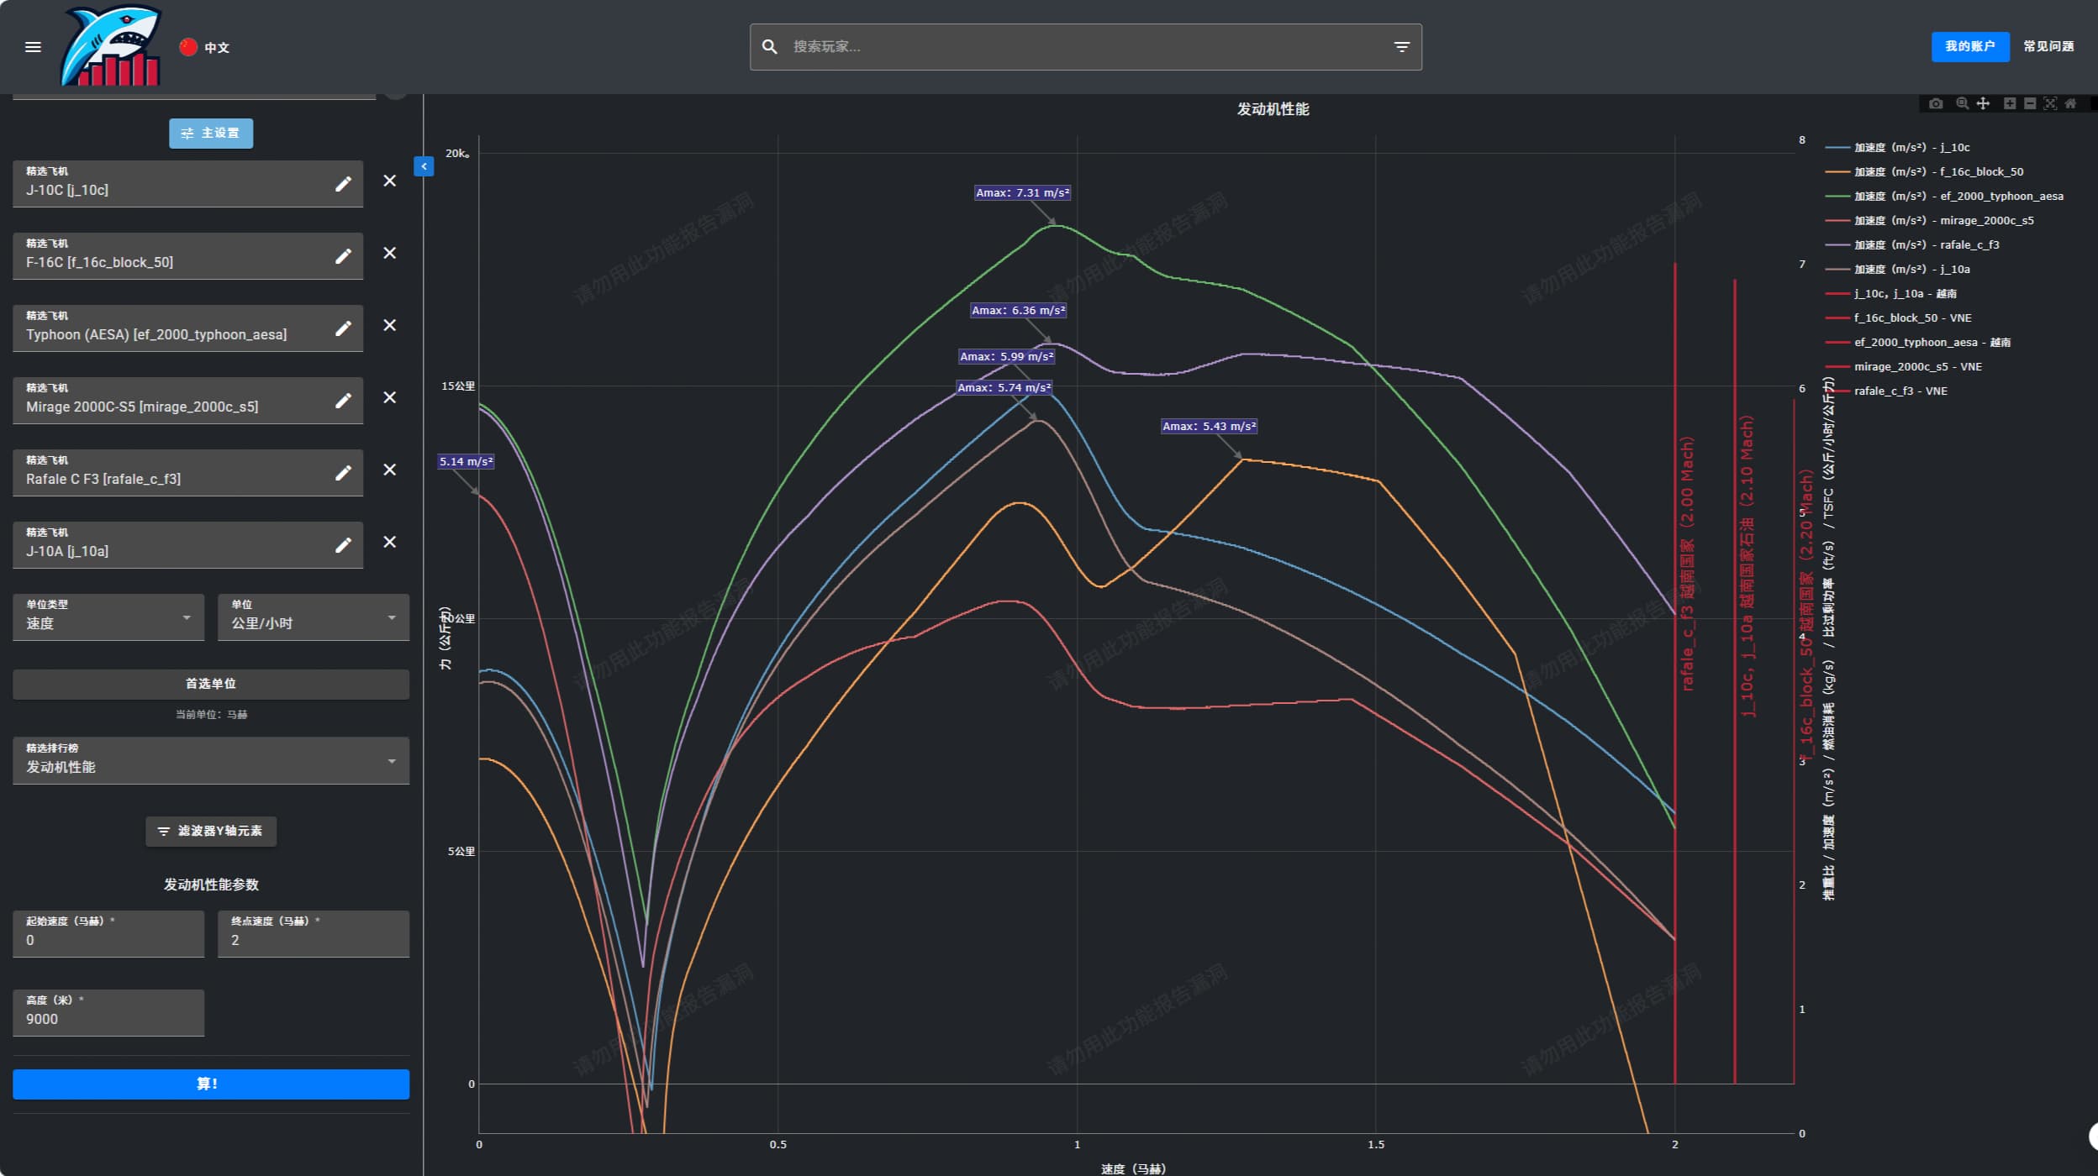Viewport: 2098px width, 1176px height.
Task: Toggle mirage_2000c_s5 VNE legend line
Action: click(1917, 366)
